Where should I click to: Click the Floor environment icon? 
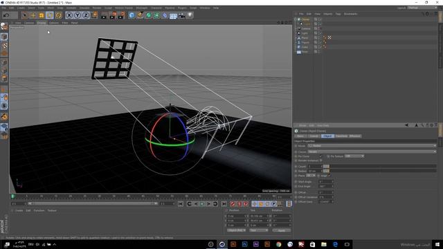coord(173,15)
